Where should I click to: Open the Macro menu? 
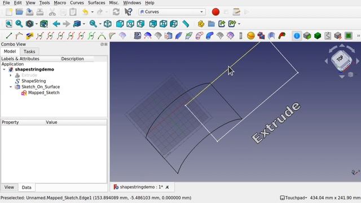point(60,3)
